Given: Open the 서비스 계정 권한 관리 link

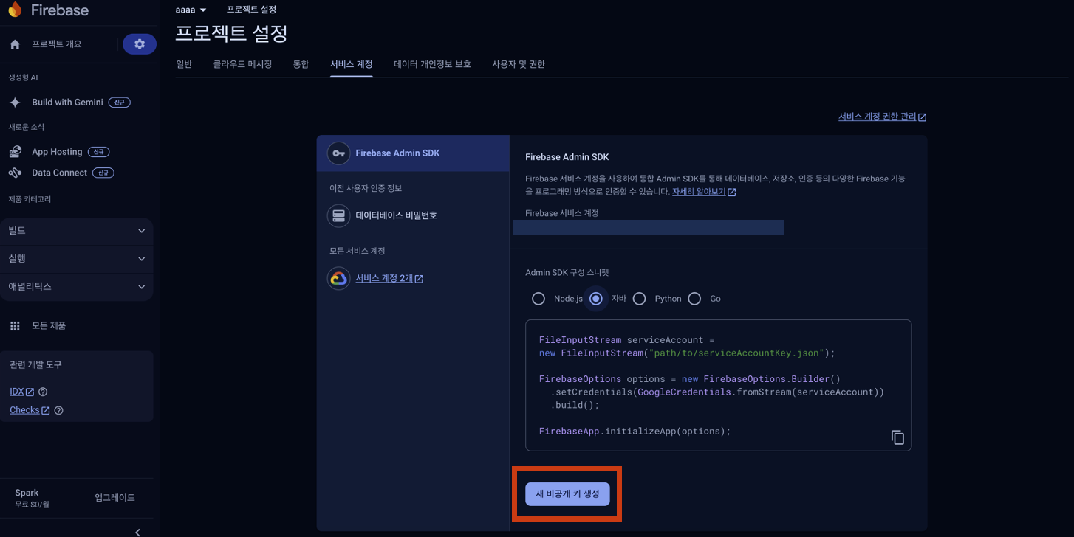Looking at the screenshot, I should pos(877,117).
